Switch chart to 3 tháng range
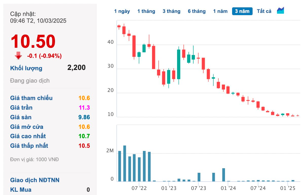The image size is (301, 195). (x=172, y=11)
